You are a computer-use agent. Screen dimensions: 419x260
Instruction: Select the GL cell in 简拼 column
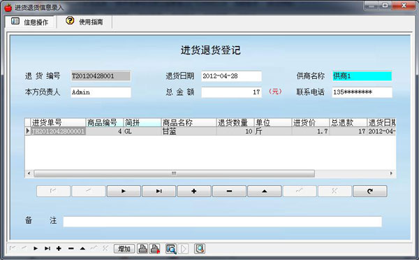click(x=142, y=131)
